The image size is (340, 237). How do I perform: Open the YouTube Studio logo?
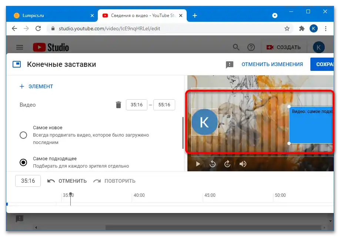[51, 47]
